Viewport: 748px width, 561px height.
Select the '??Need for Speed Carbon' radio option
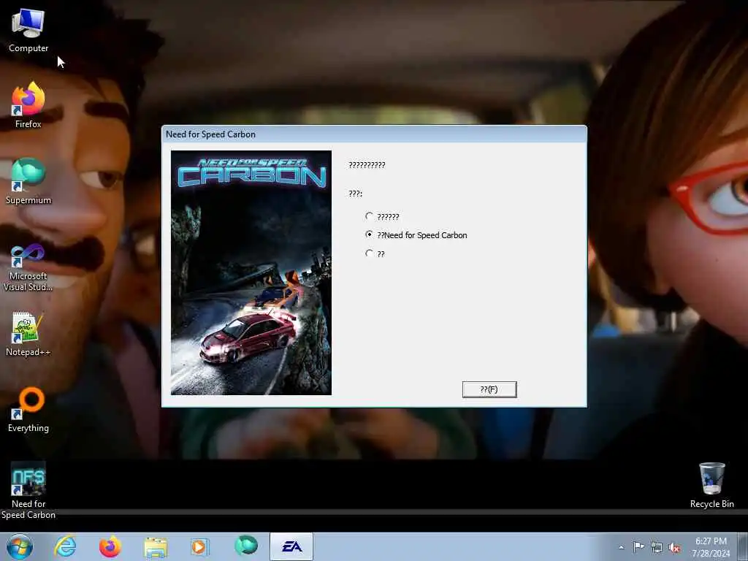[x=416, y=235]
